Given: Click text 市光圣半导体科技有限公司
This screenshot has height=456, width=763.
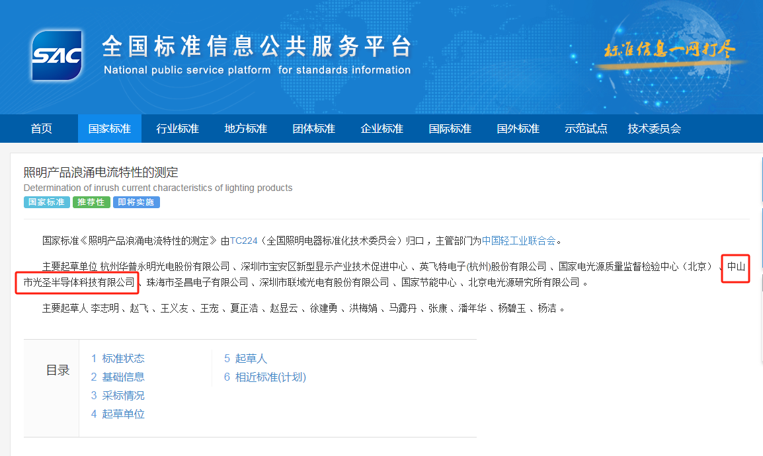Looking at the screenshot, I should click(x=79, y=282).
